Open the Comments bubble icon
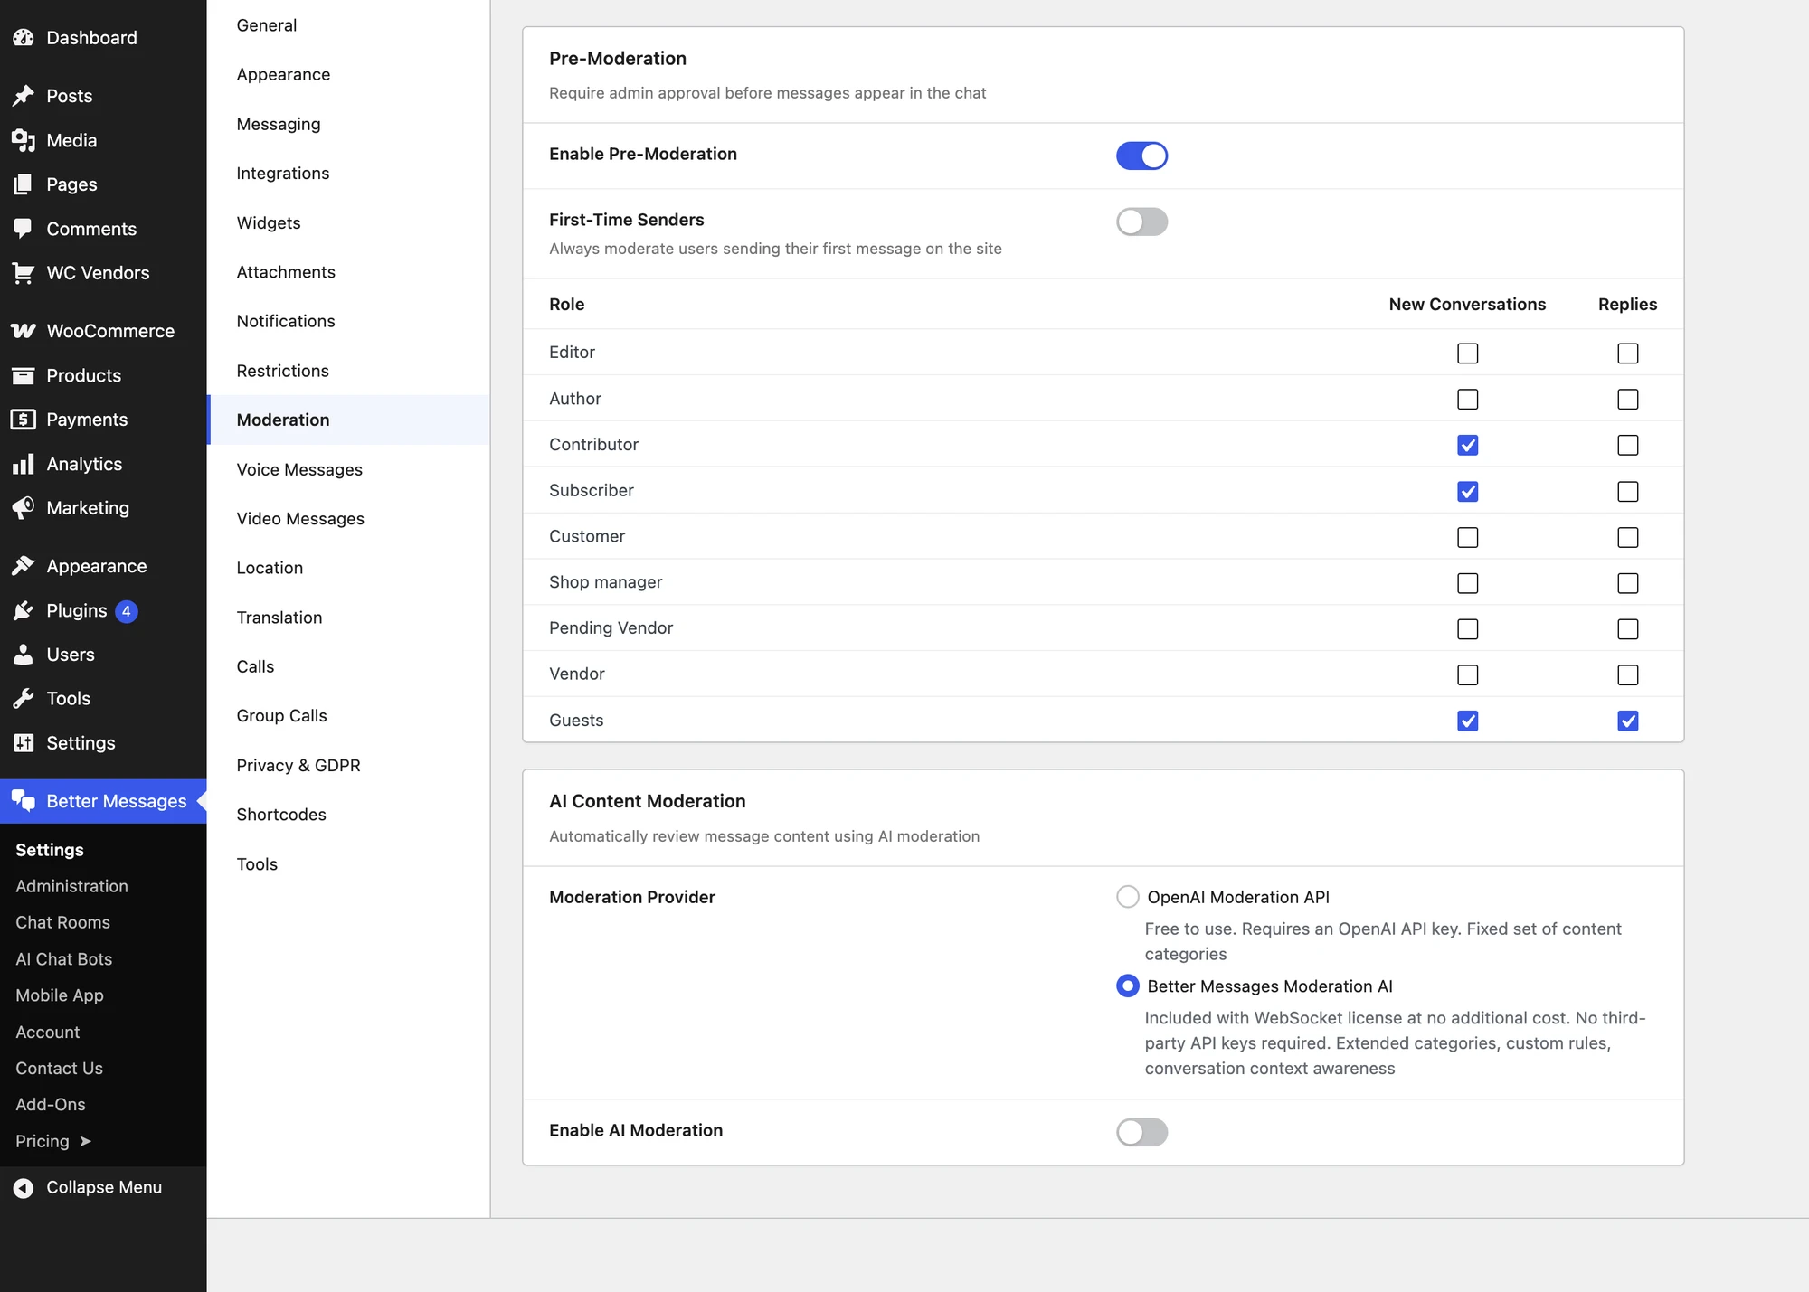1809x1292 pixels. tap(24, 229)
